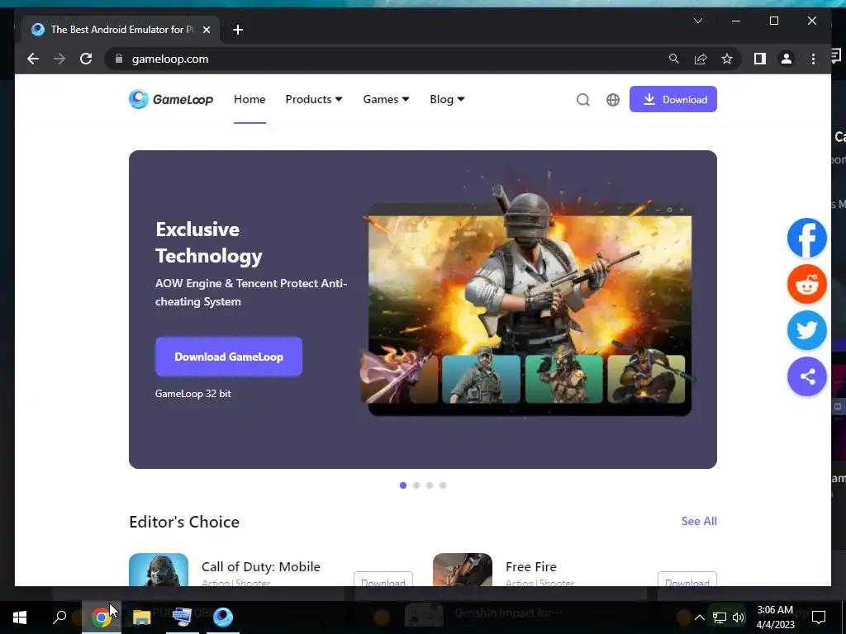846x634 pixels.
Task: Reload the gameloop.com page
Action: (x=86, y=59)
